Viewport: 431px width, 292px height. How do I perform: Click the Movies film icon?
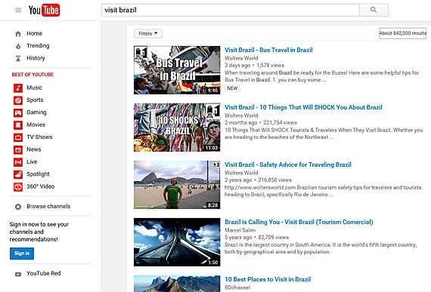(x=18, y=125)
